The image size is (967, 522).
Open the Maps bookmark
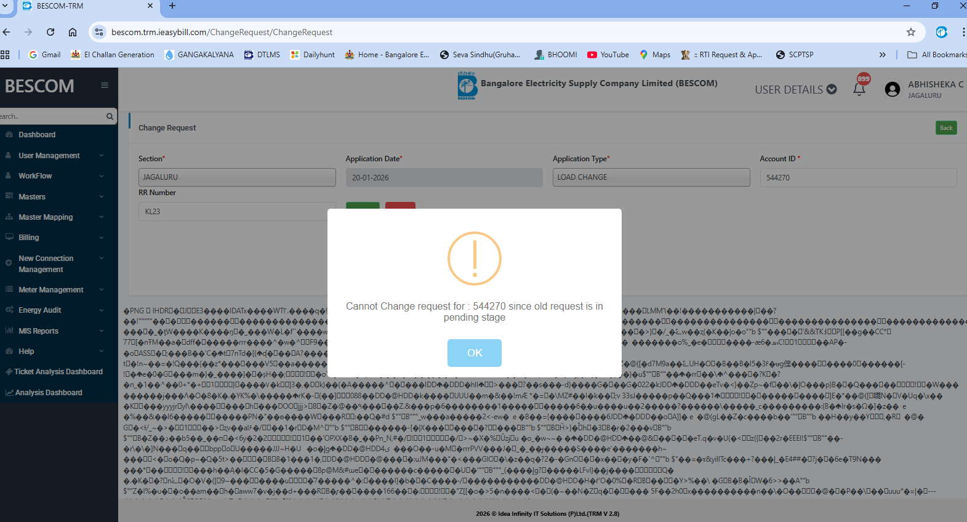655,55
